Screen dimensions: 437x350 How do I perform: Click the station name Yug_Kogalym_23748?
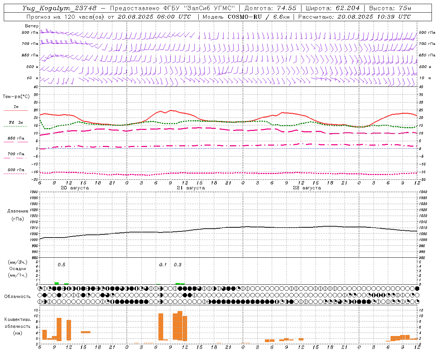point(59,8)
